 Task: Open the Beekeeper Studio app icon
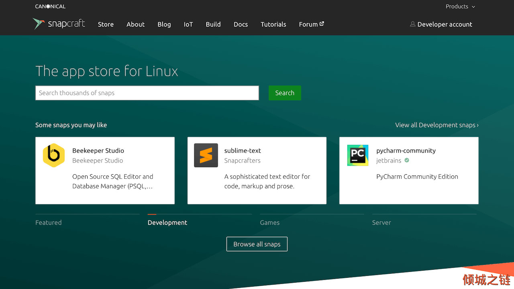point(54,155)
